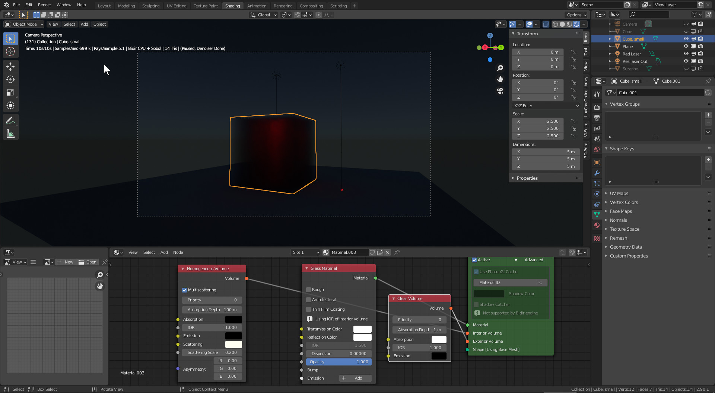Click the Transmission Color white swatch
The width and height of the screenshot is (715, 393).
coord(362,329)
